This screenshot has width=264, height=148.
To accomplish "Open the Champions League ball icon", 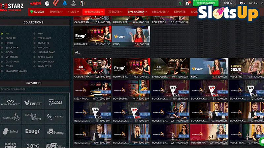I will pos(73,3).
